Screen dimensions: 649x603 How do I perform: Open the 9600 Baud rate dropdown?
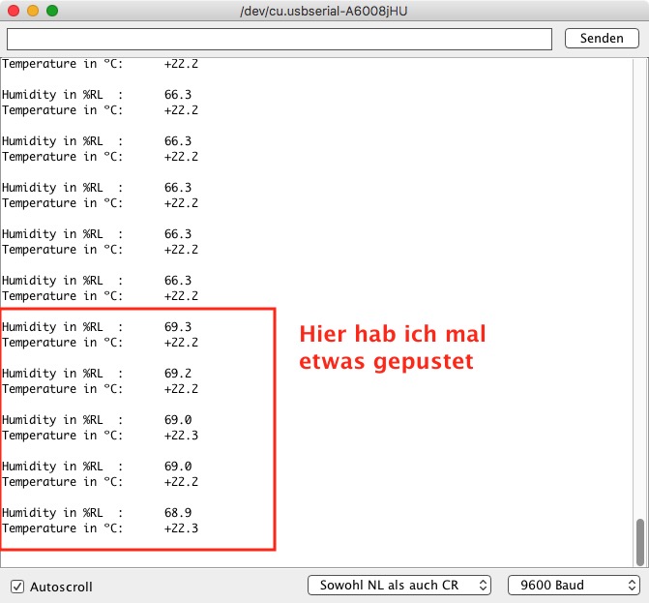(574, 585)
